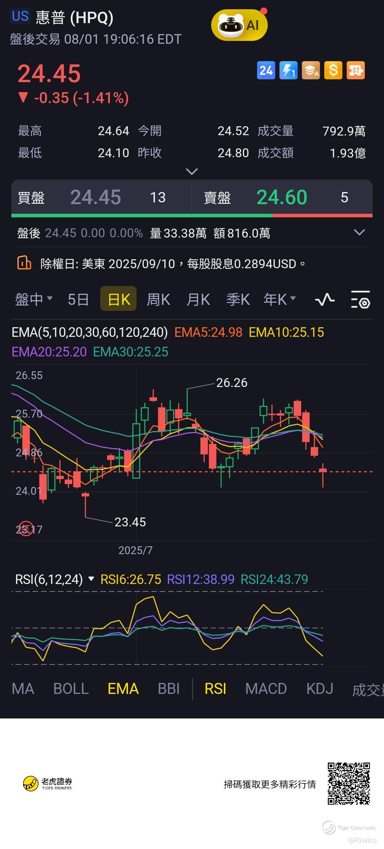384x849 pixels.
Task: Tap the EMA(5,10,20,30,60,120,240) label
Action: click(x=90, y=332)
